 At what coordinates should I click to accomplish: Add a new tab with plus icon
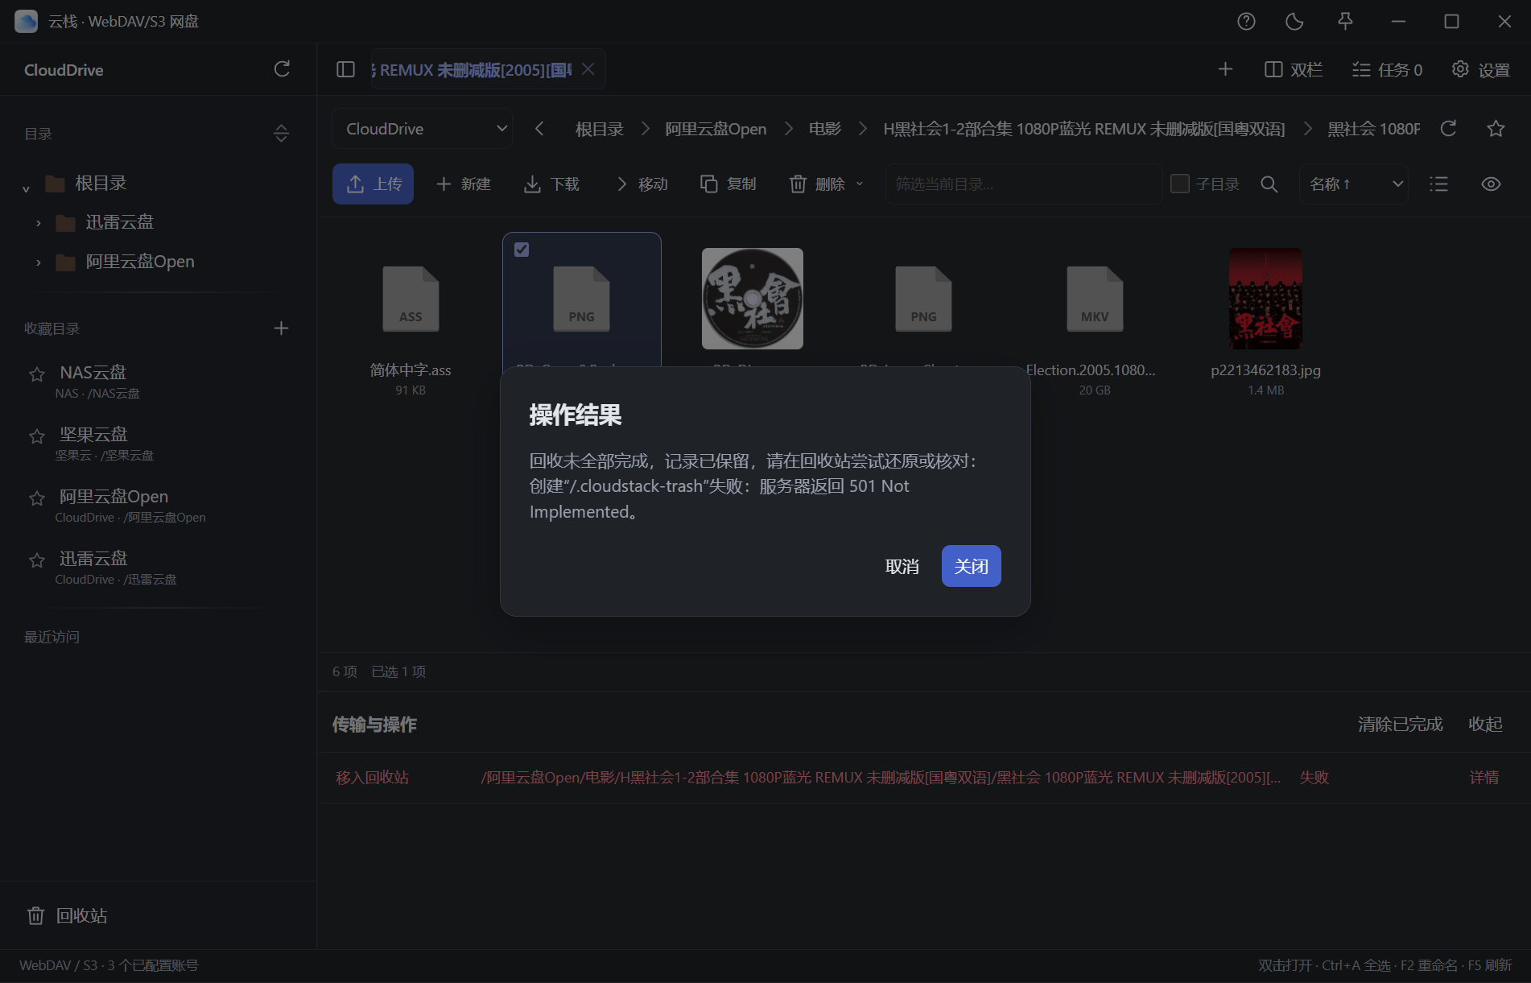[1225, 69]
